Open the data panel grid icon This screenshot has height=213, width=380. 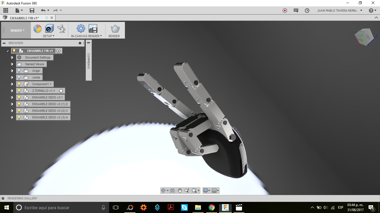(x=6, y=11)
